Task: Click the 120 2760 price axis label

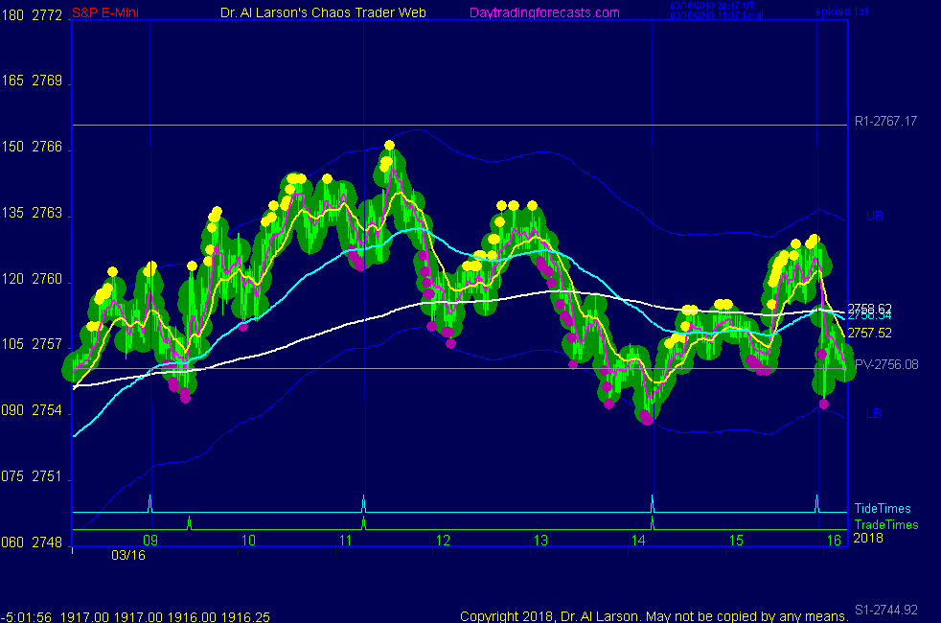Action: click(x=32, y=279)
